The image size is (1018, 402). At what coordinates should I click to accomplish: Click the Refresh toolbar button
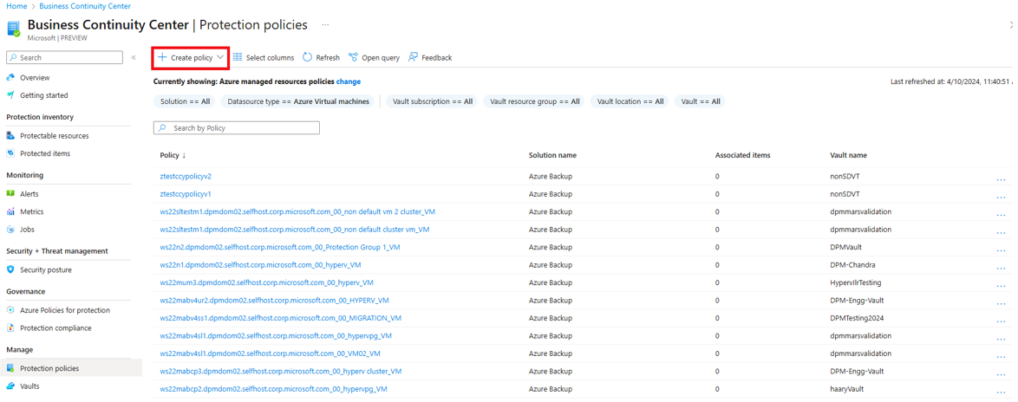pos(321,58)
